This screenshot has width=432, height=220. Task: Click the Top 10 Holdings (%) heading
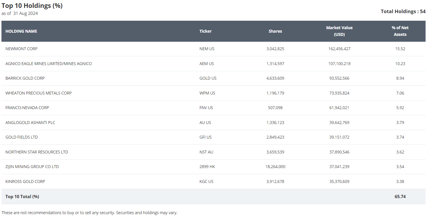[32, 6]
